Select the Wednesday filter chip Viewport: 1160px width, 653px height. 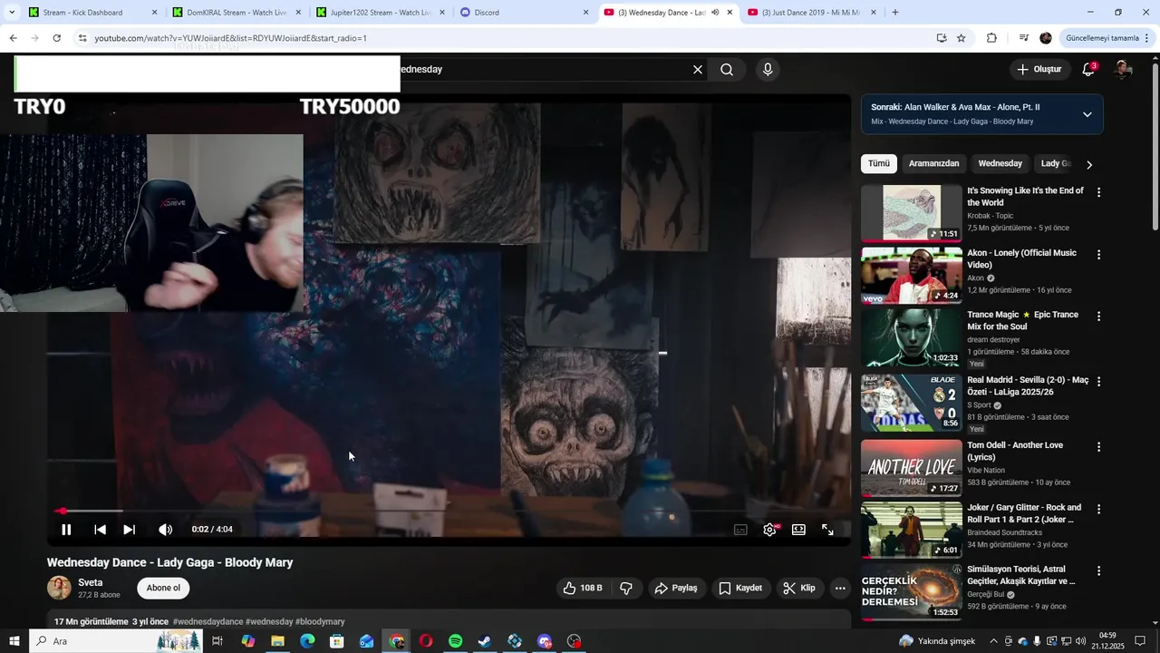(x=1000, y=163)
